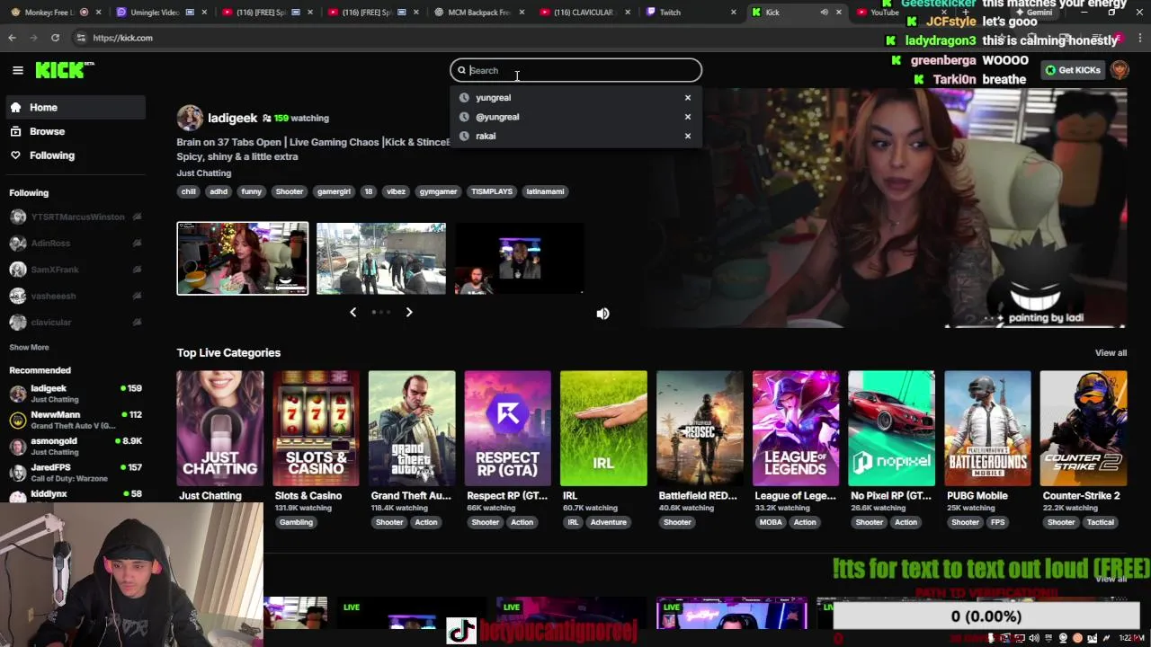Screen dimensions: 1151x647
Task: Open Home in the sidebar
Action: pyautogui.click(x=74, y=107)
